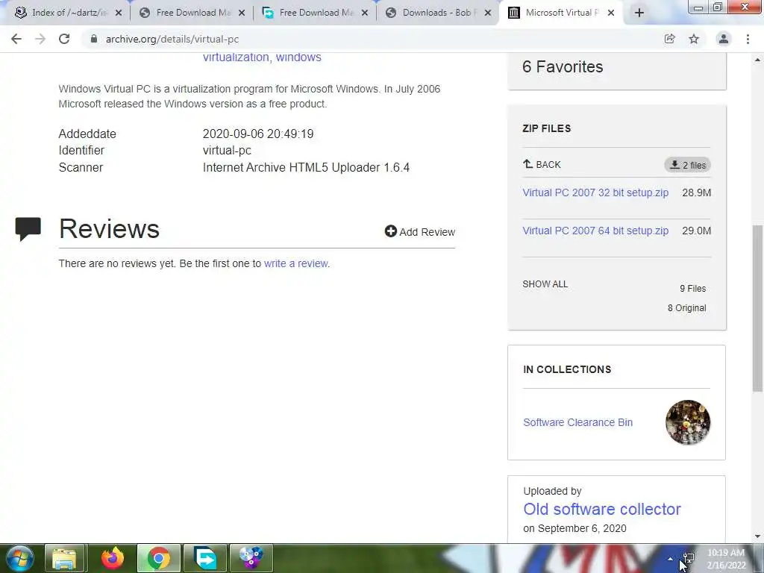The image size is (764, 573).
Task: Click BACK in the ZIP FILES panel
Action: coord(542,165)
